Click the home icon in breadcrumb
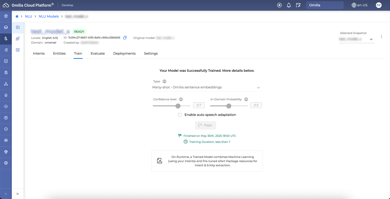390x199 pixels. pos(17,16)
